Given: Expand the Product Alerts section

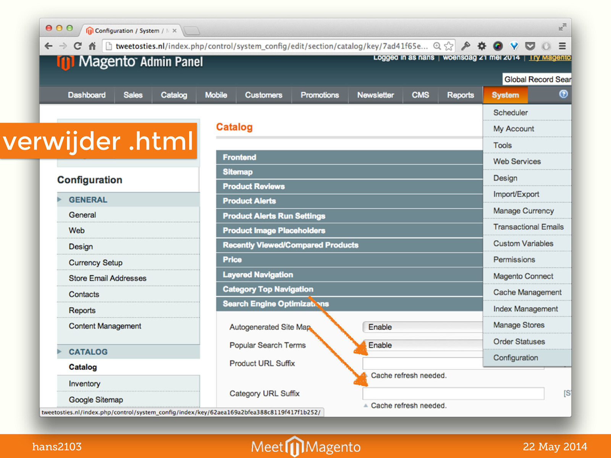Looking at the screenshot, I should (x=349, y=201).
